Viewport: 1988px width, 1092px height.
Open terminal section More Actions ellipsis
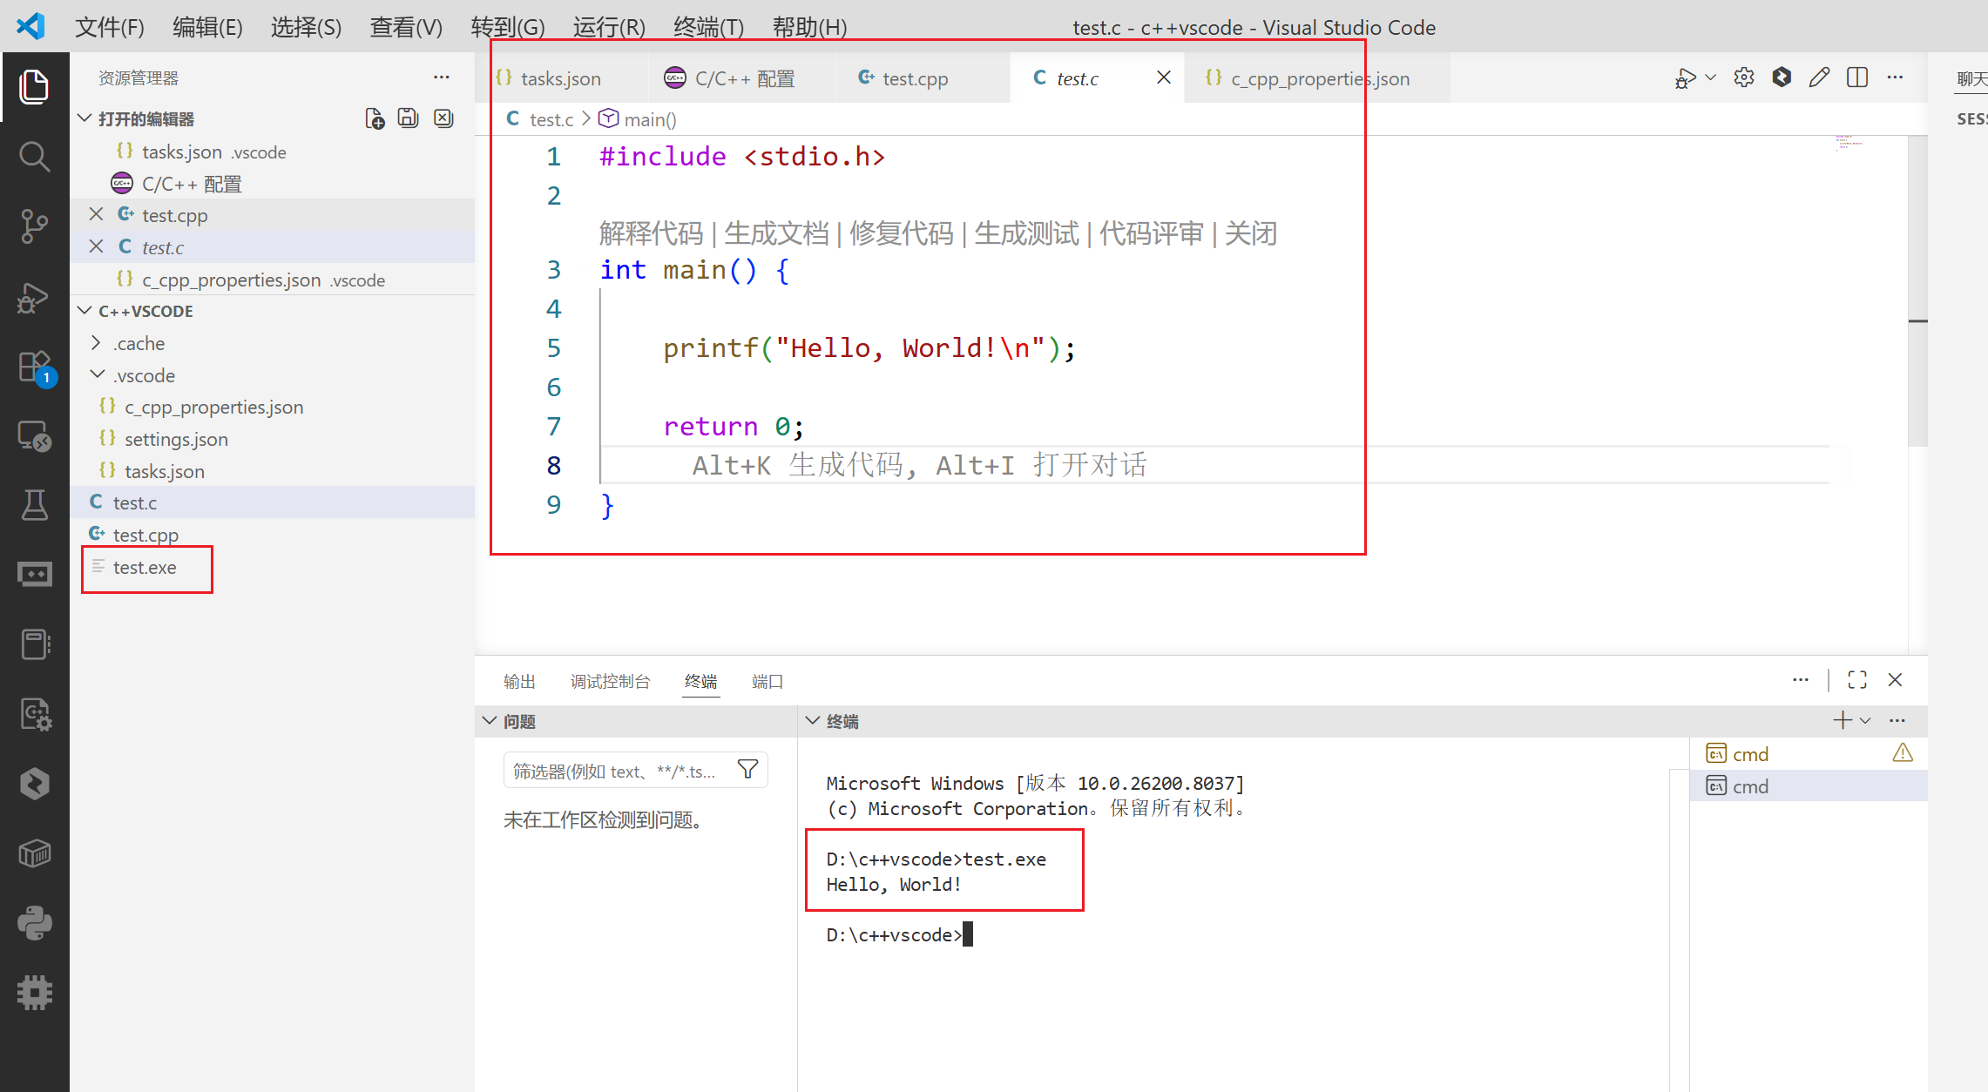(x=1897, y=720)
